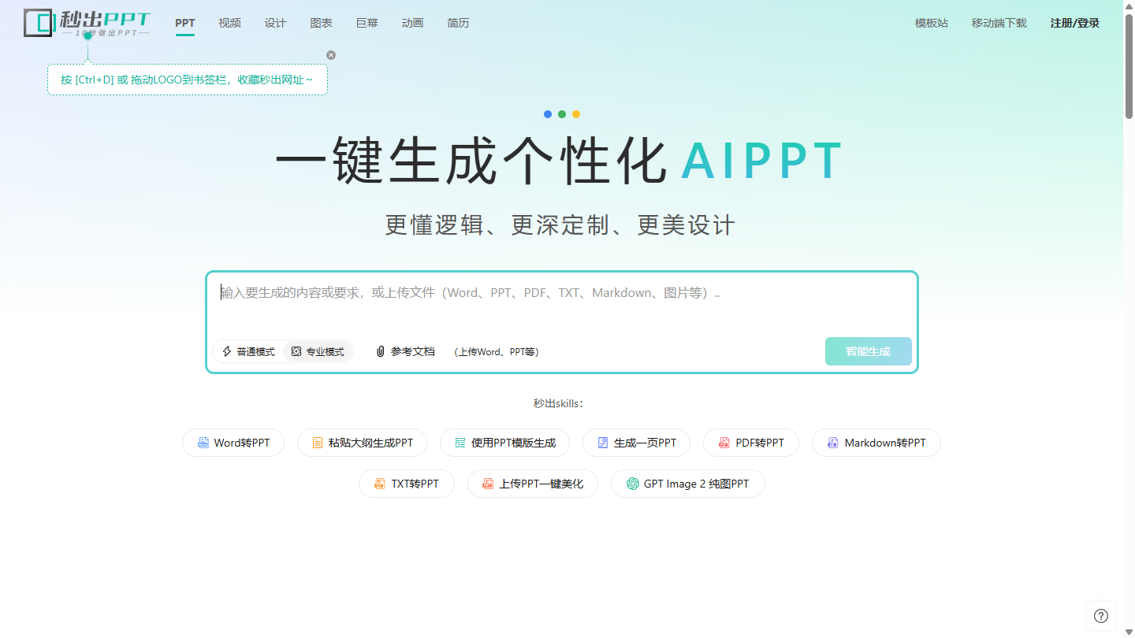The width and height of the screenshot is (1135, 638).
Task: Open the 图表 navigation tab
Action: tap(322, 23)
